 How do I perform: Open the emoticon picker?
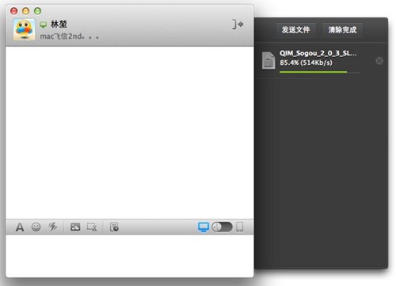[x=36, y=227]
